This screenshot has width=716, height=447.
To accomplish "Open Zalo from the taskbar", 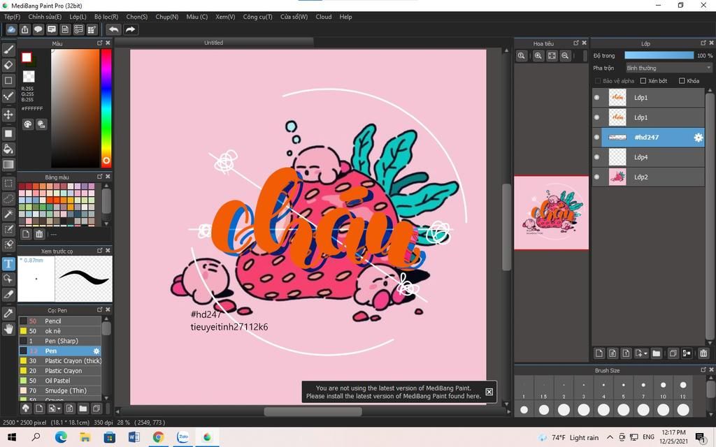I will pyautogui.click(x=182, y=437).
